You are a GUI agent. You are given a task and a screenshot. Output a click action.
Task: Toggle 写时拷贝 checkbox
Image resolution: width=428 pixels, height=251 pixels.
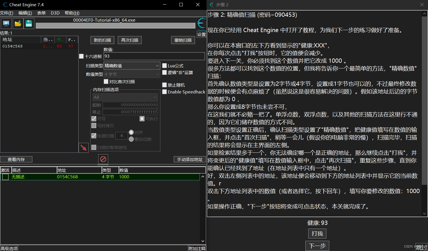94,125
